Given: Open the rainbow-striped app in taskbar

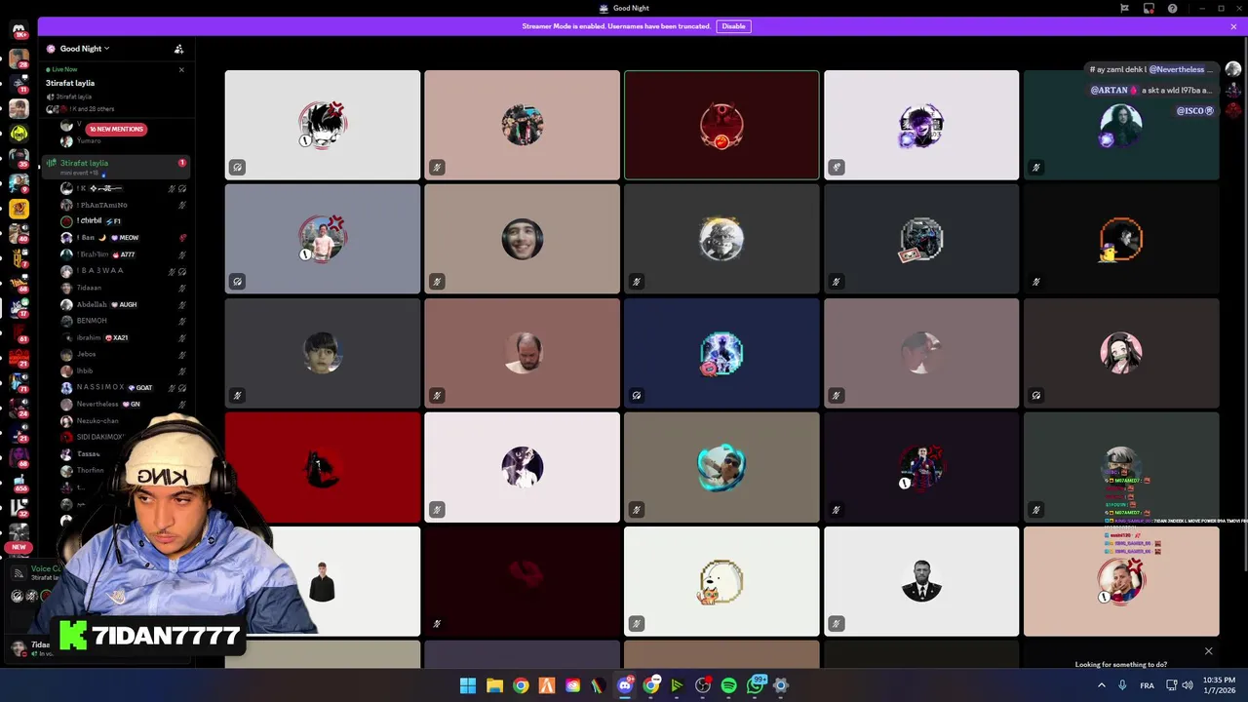Looking at the screenshot, I should 599,685.
